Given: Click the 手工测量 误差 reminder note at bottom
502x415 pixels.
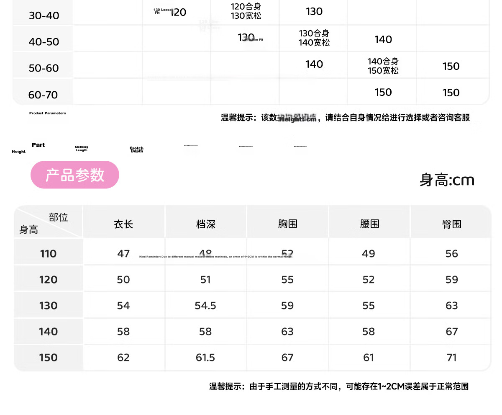Looking at the screenshot, I should [339, 387].
